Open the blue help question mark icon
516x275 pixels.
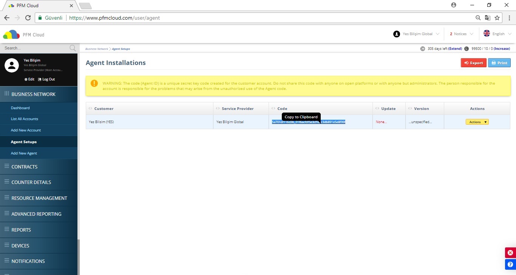[x=510, y=264]
